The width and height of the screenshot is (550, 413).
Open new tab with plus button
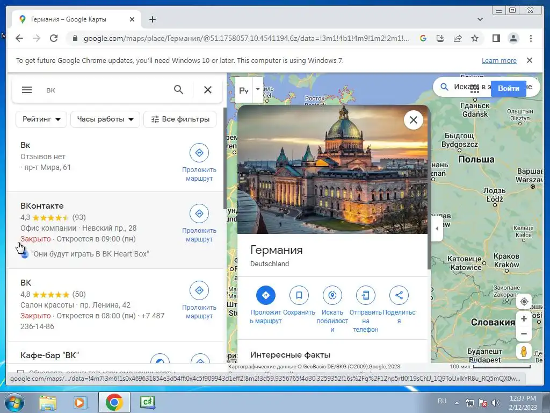[152, 19]
